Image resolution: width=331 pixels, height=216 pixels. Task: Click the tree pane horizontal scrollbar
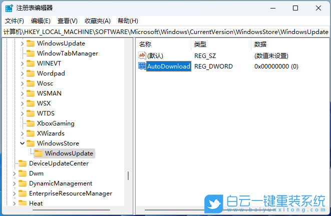pyautogui.click(x=71, y=210)
